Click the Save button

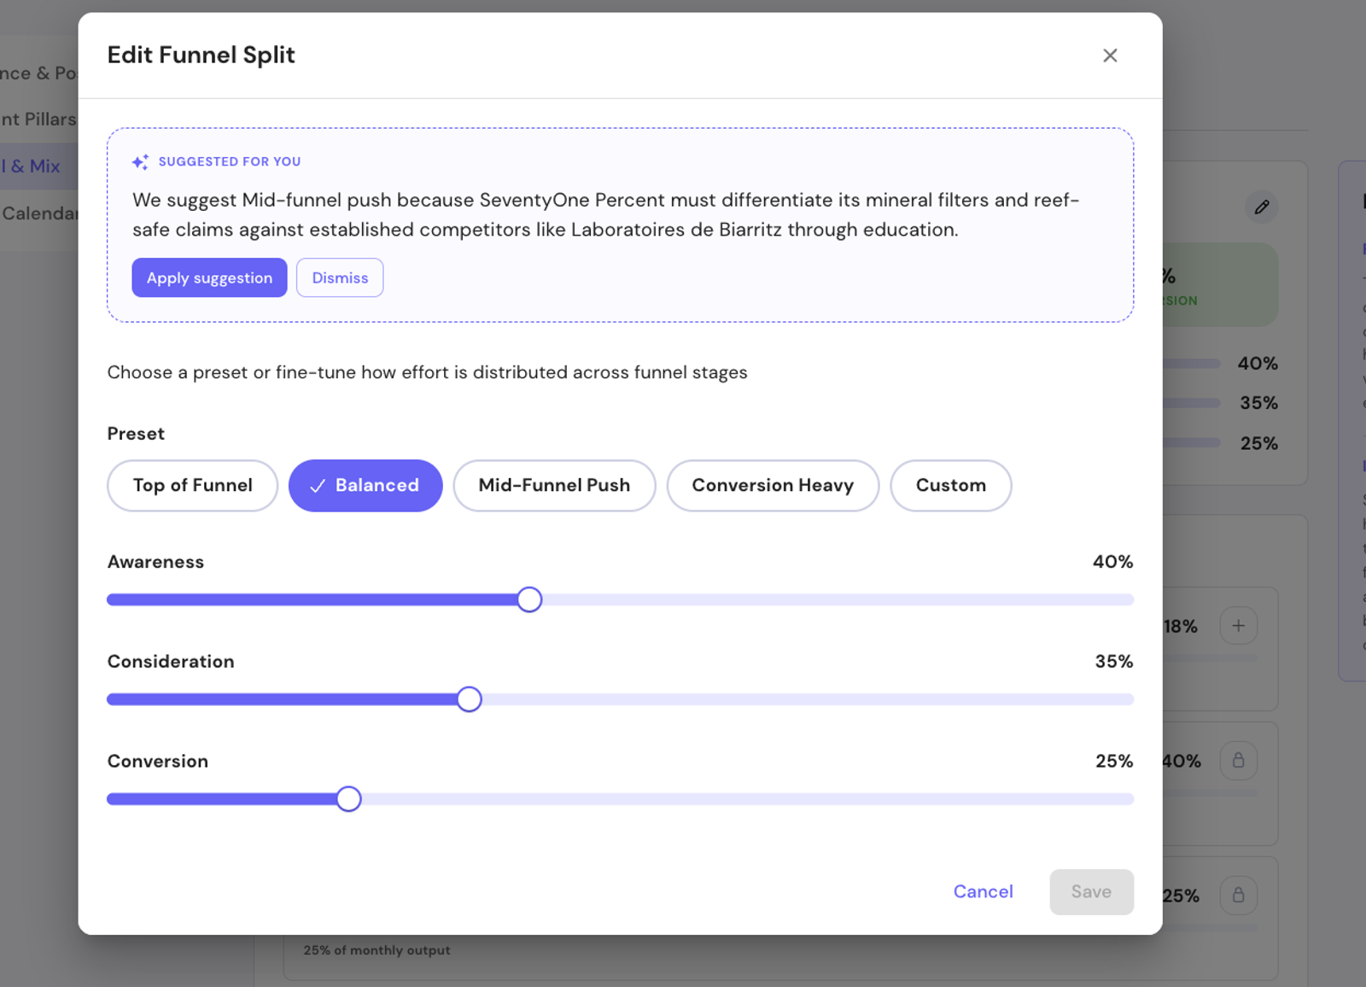coord(1091,891)
